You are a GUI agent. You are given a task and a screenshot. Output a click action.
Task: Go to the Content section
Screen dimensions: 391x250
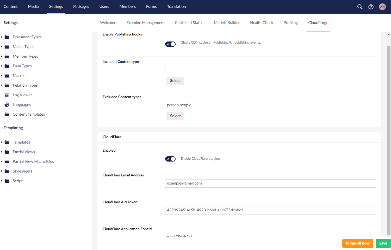11,7
